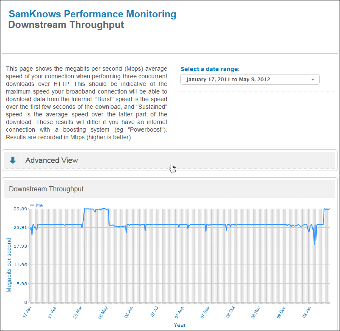The image size is (340, 331).
Task: Click the 'Select a date range:' label
Action: coord(210,69)
